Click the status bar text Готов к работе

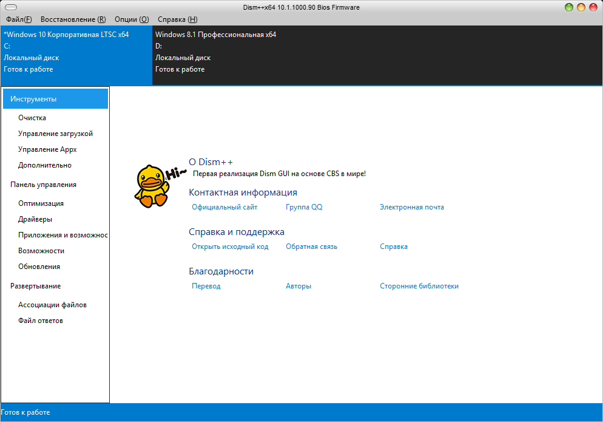click(x=25, y=412)
